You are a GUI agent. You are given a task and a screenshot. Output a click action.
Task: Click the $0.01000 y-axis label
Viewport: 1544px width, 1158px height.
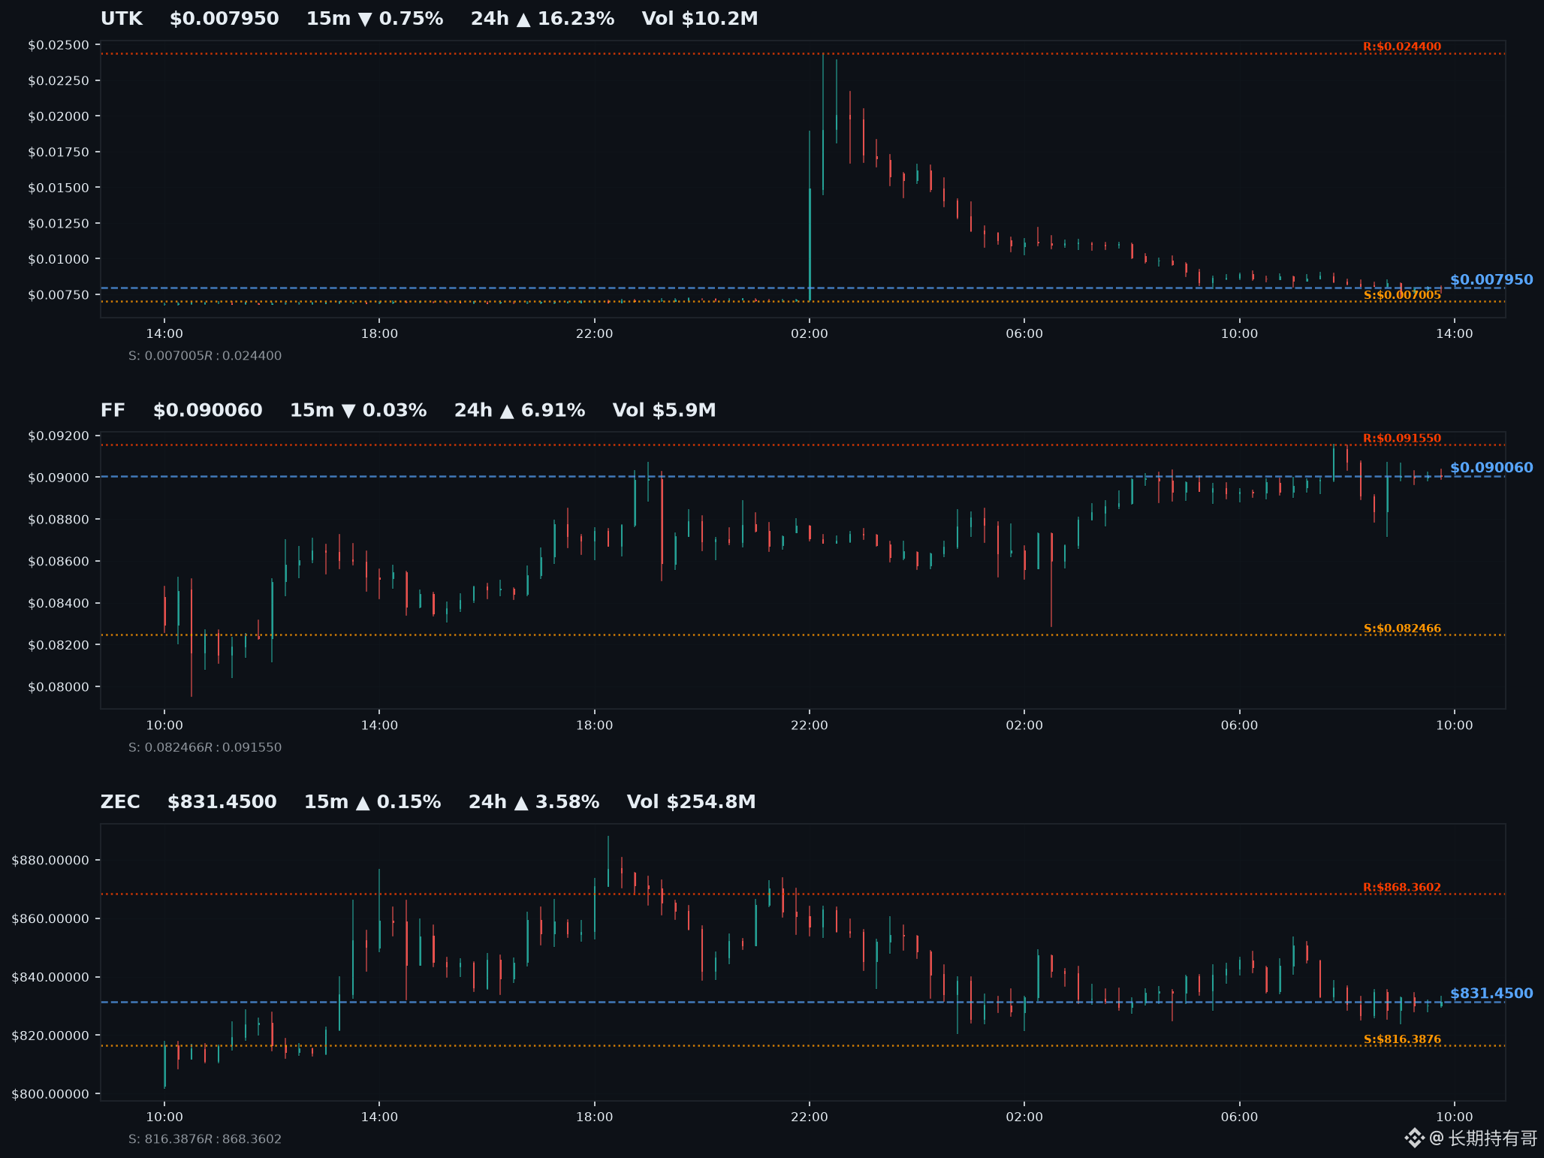tap(59, 259)
